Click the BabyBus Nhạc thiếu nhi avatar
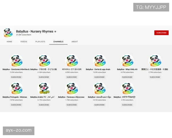This screenshot has width=172, height=138. (x=127, y=61)
